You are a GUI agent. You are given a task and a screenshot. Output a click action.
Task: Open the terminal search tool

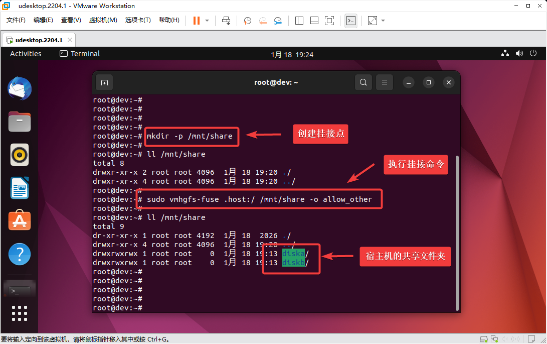click(x=363, y=82)
